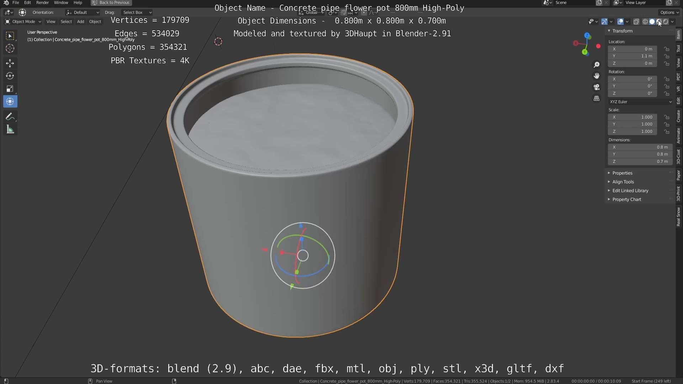Open the overlays options dropdown arrow
The height and width of the screenshot is (384, 683).
pos(627,22)
